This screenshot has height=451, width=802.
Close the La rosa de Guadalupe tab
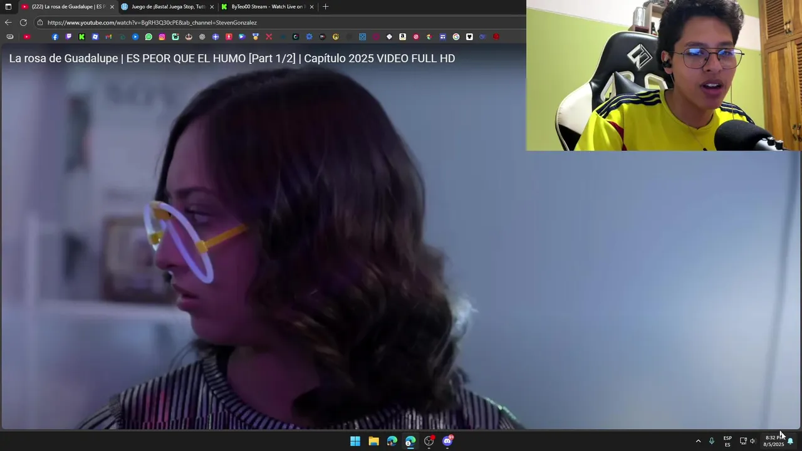(112, 7)
